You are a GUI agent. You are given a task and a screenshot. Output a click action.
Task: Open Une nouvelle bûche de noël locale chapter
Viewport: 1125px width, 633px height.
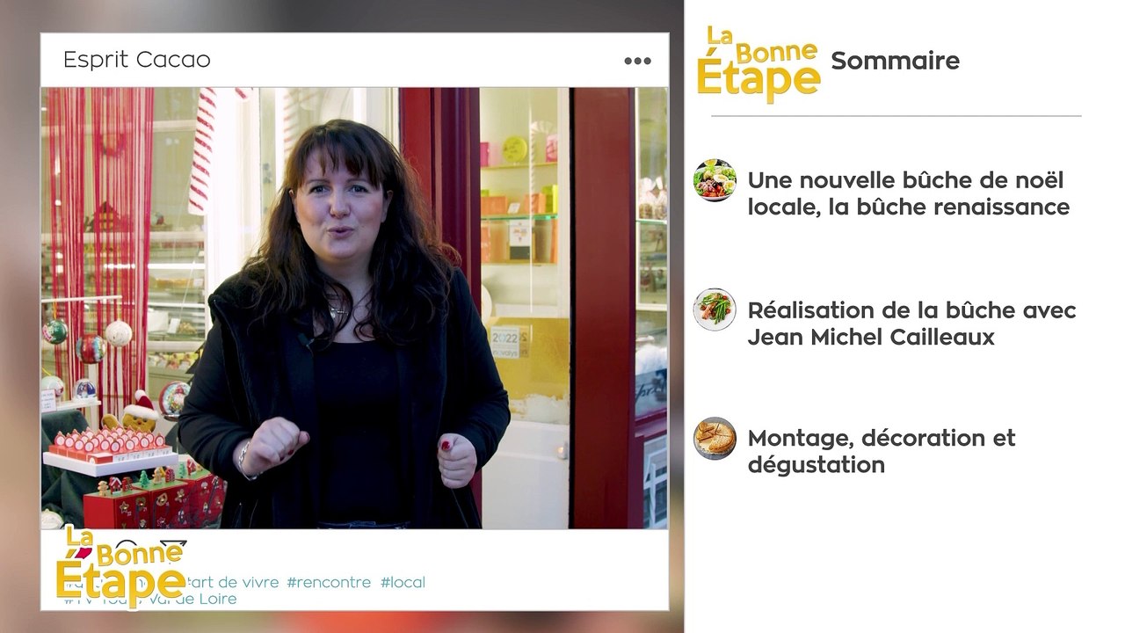[908, 193]
